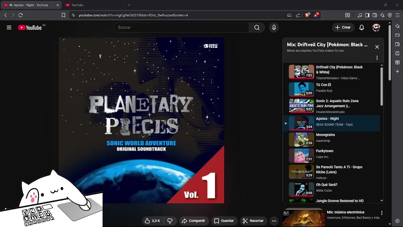Clip the video with Recortar
This screenshot has height=227, width=403.
253,221
